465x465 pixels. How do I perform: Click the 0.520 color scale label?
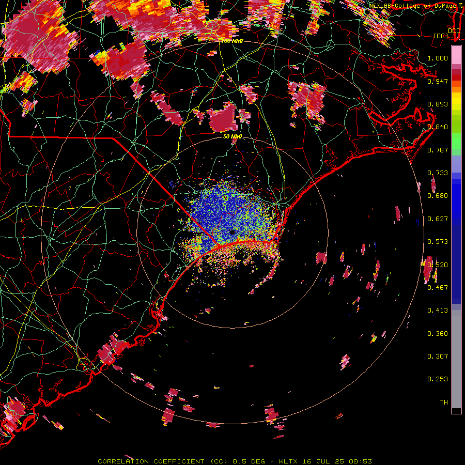tap(438, 265)
